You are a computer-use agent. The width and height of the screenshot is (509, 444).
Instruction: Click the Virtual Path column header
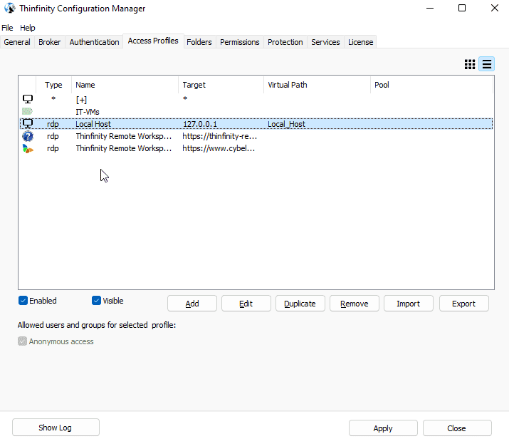click(x=317, y=85)
